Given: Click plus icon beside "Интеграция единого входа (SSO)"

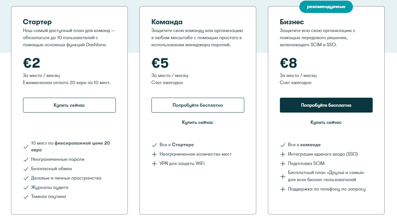Looking at the screenshot, I should (x=283, y=154).
